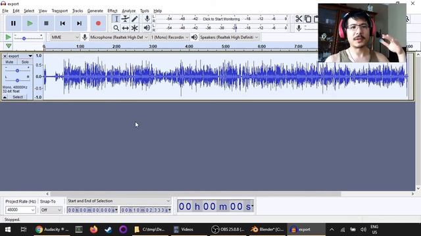Select the Draw pencil tool
421x236 pixels.
coord(134,19)
